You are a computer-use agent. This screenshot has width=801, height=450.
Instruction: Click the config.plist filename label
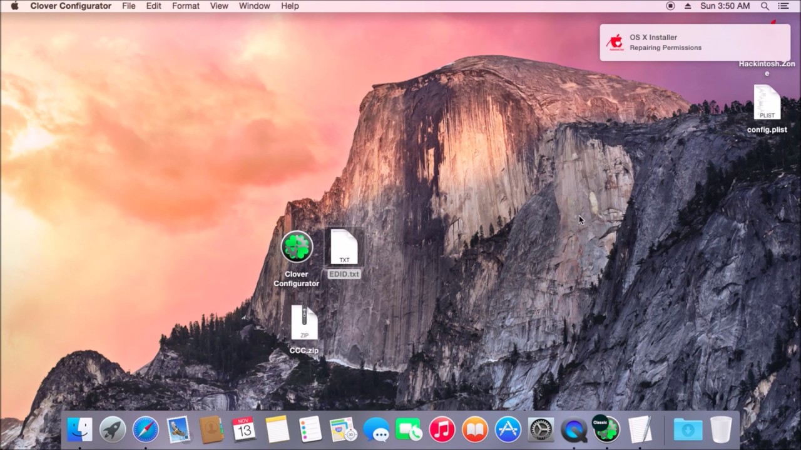[767, 130]
